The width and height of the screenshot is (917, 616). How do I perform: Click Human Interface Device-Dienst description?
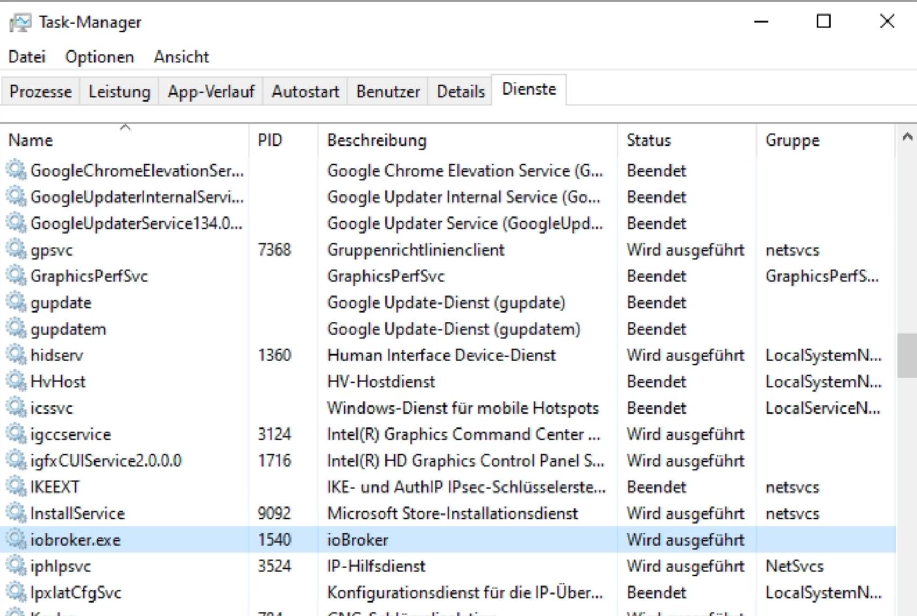click(x=441, y=355)
